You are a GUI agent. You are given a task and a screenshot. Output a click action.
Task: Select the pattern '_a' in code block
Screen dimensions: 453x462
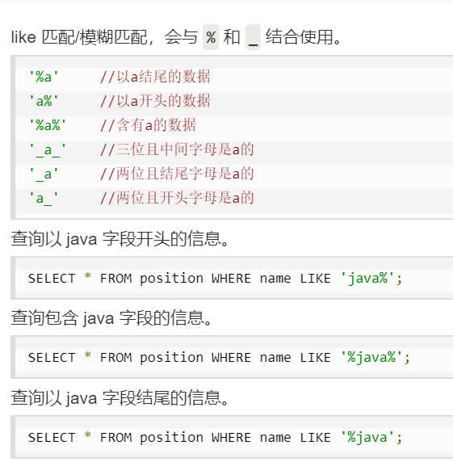tap(44, 174)
